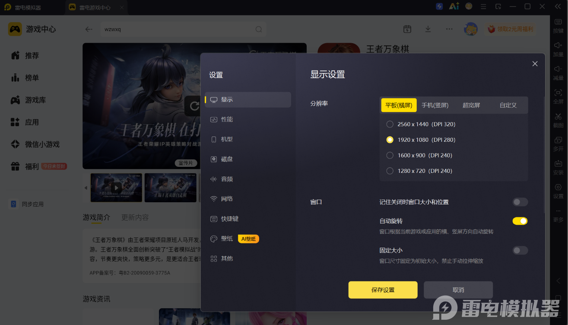Show 更多 tools in right sidebar
568x325 pixels.
[x=558, y=215]
